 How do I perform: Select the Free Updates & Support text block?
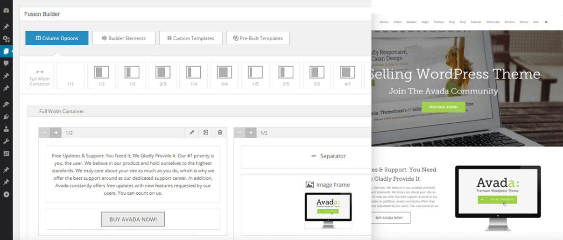pyautogui.click(x=133, y=174)
